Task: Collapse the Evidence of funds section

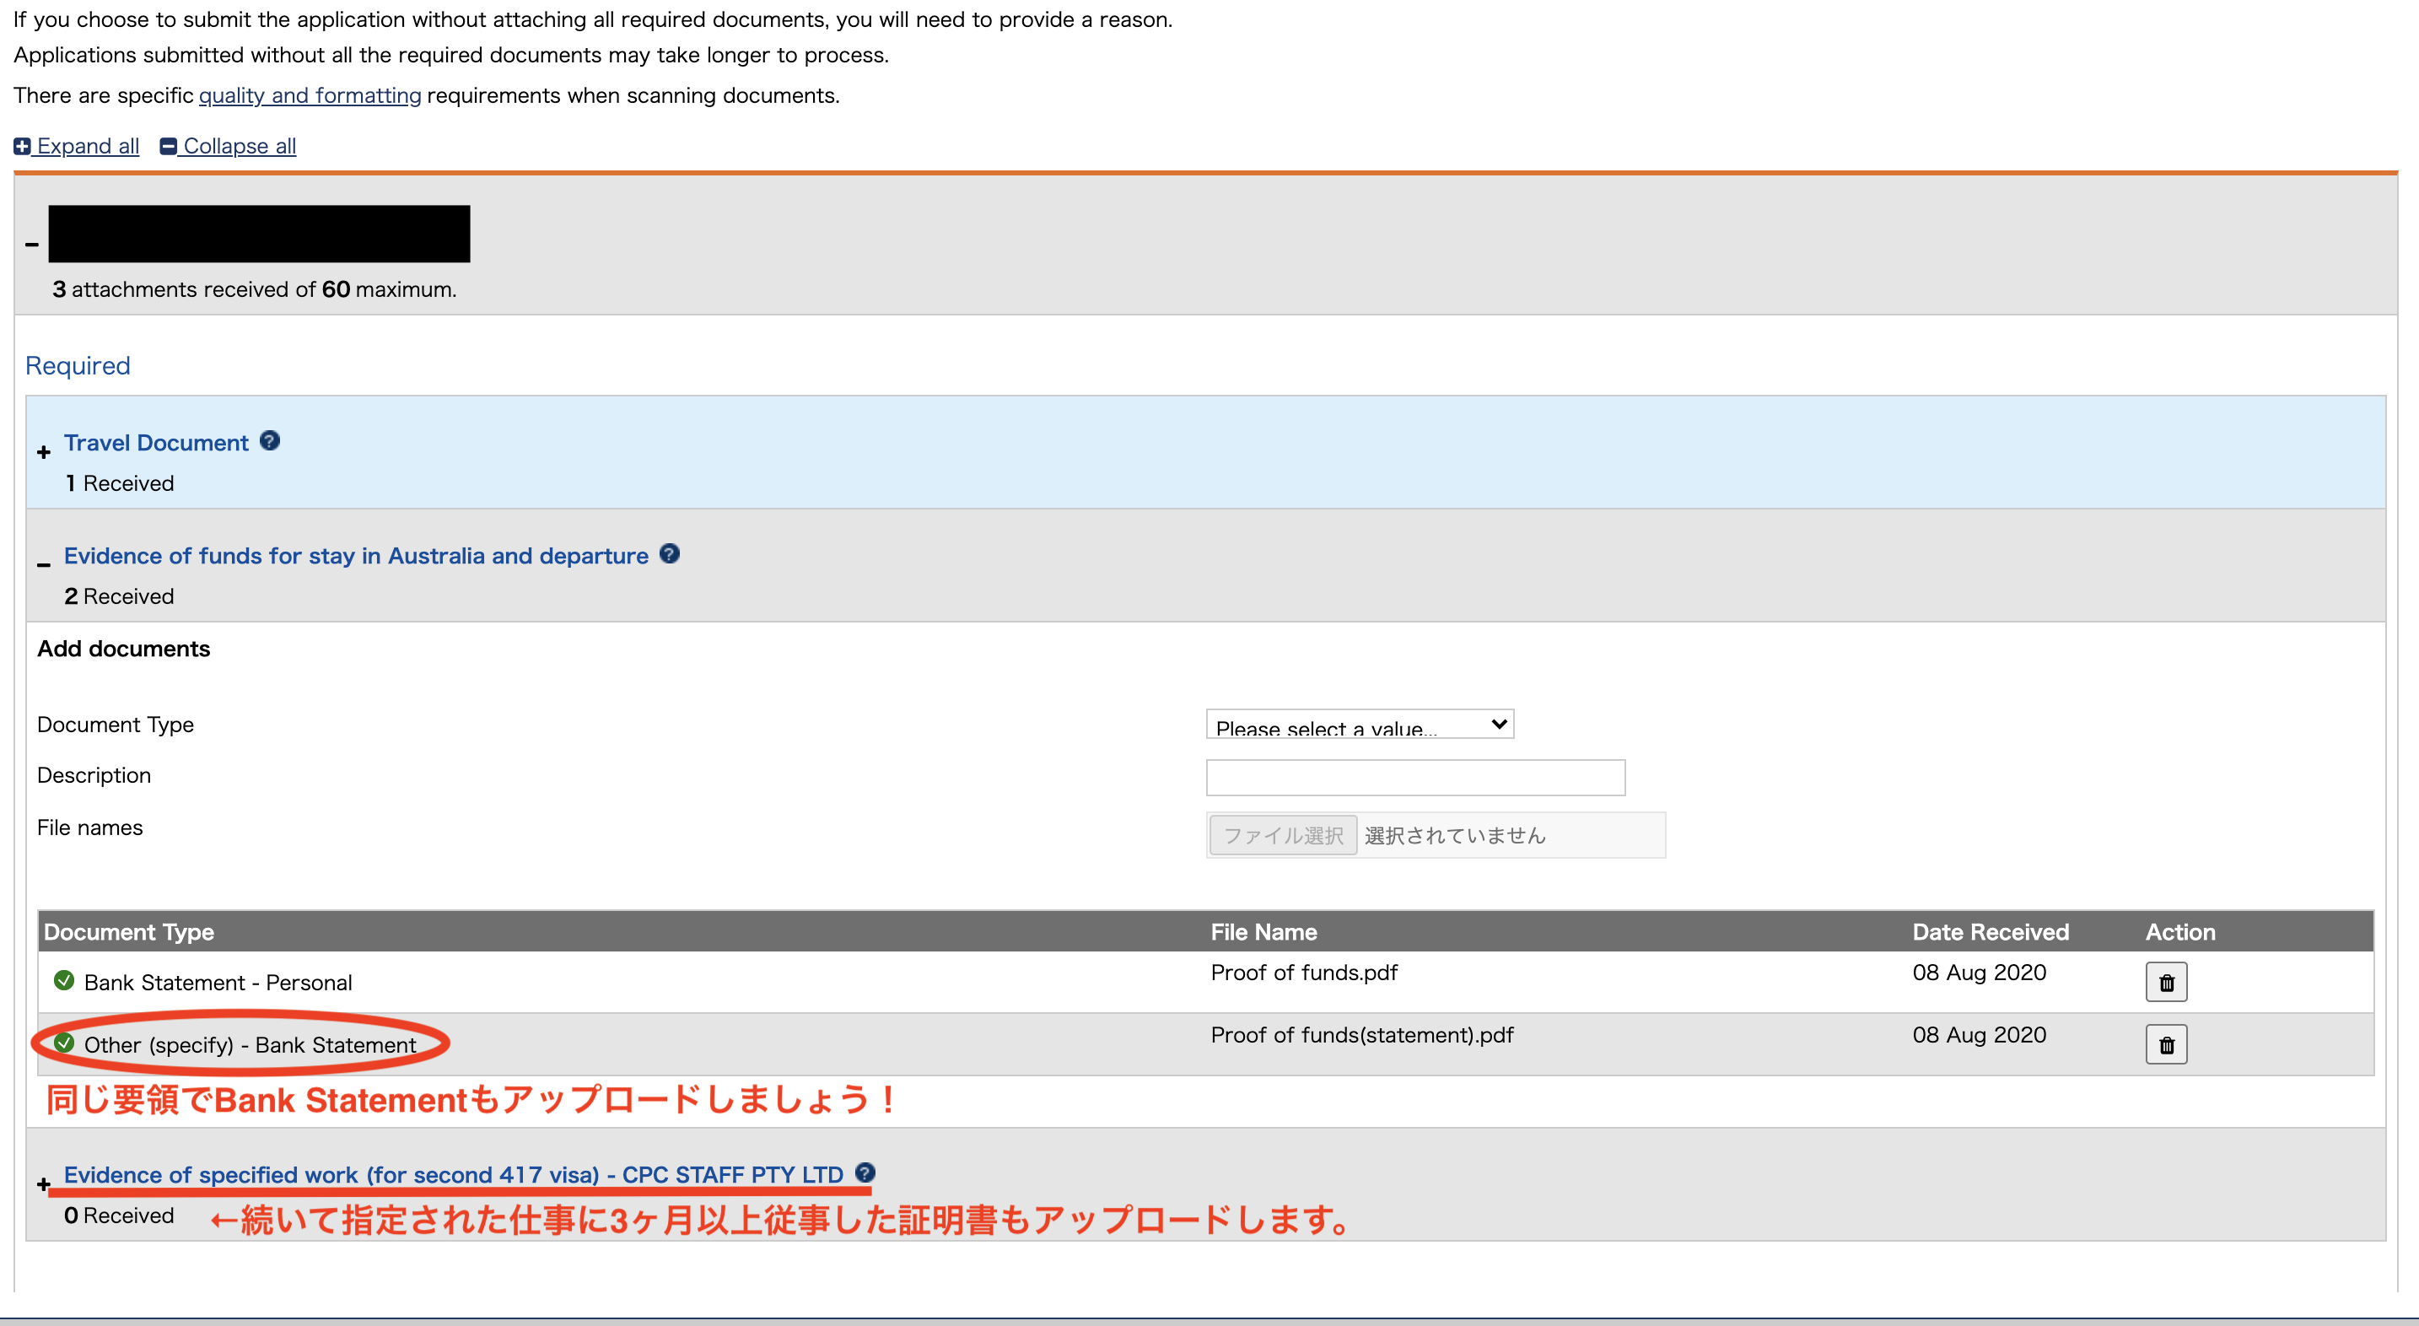Action: 43,565
